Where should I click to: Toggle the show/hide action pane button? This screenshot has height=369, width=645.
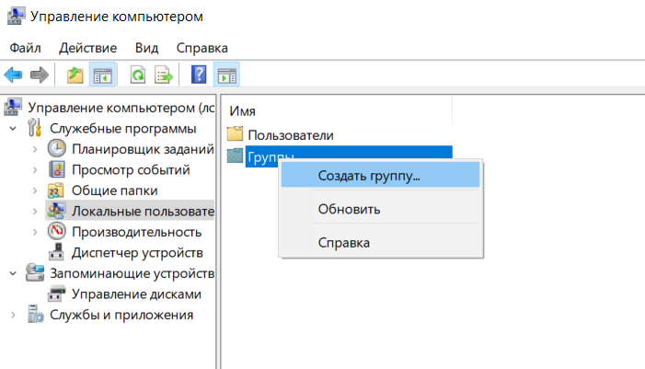tap(226, 75)
